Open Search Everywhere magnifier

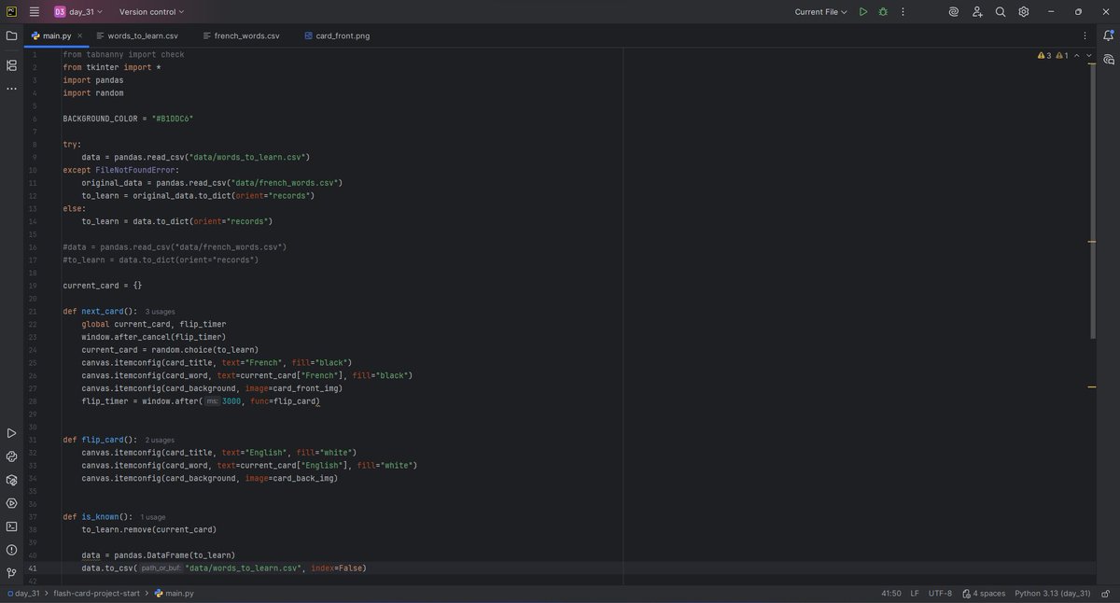1001,12
